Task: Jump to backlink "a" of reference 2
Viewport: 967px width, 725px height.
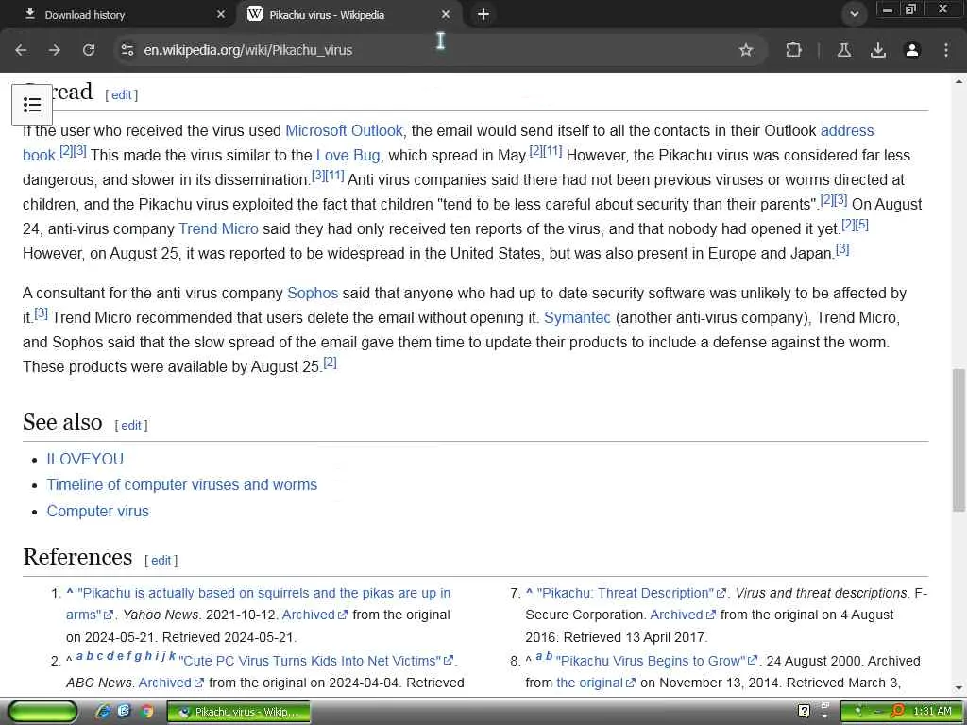Action: (79, 656)
